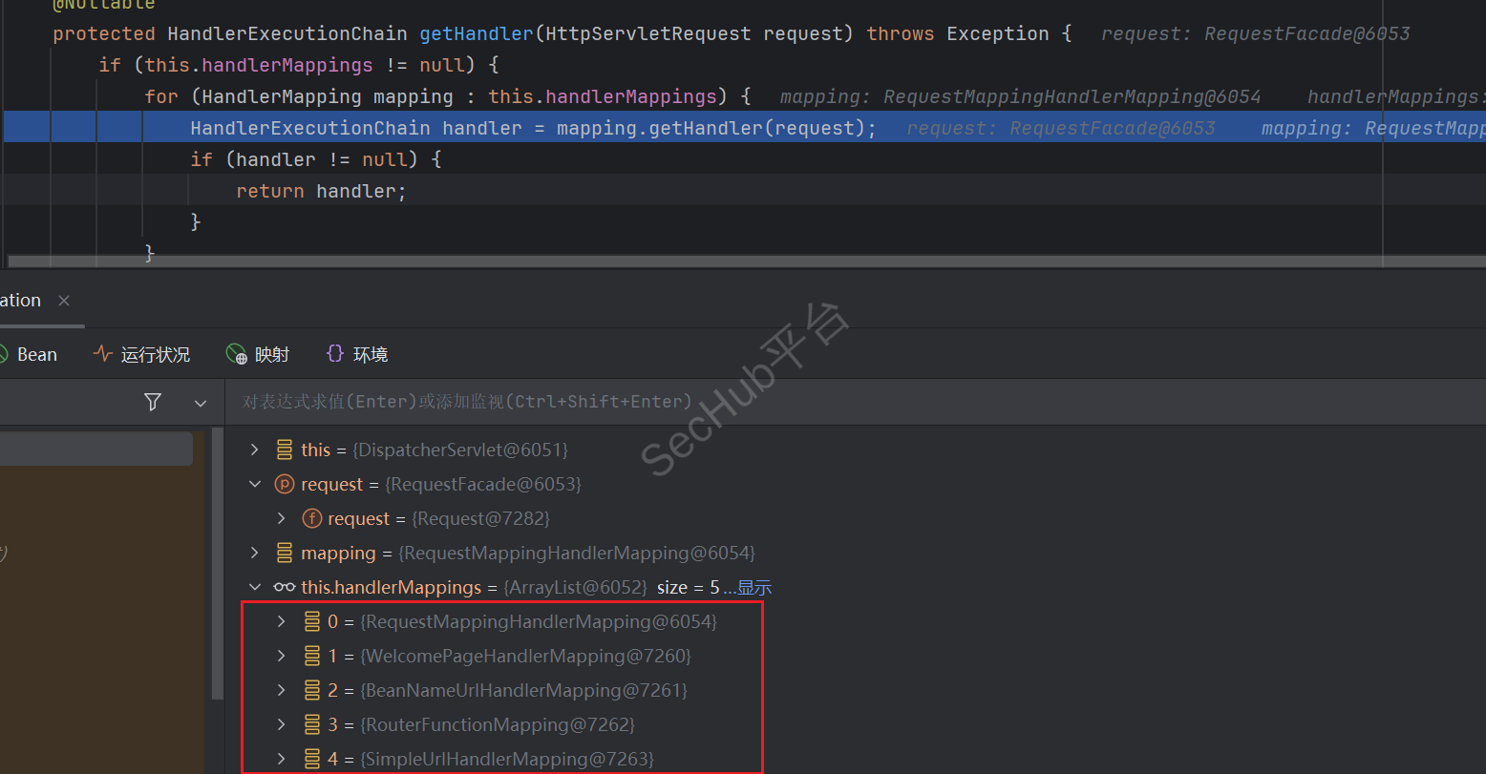The width and height of the screenshot is (1486, 774).
Task: Click the object icon beside mapping = RequestMappingHandlerMapping@6054
Action: point(284,554)
